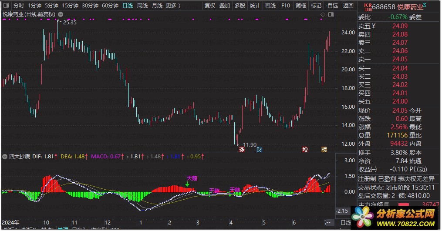The height and width of the screenshot is (231, 442).
Task: Toggle the right info panel icon
Action: (331, 14)
